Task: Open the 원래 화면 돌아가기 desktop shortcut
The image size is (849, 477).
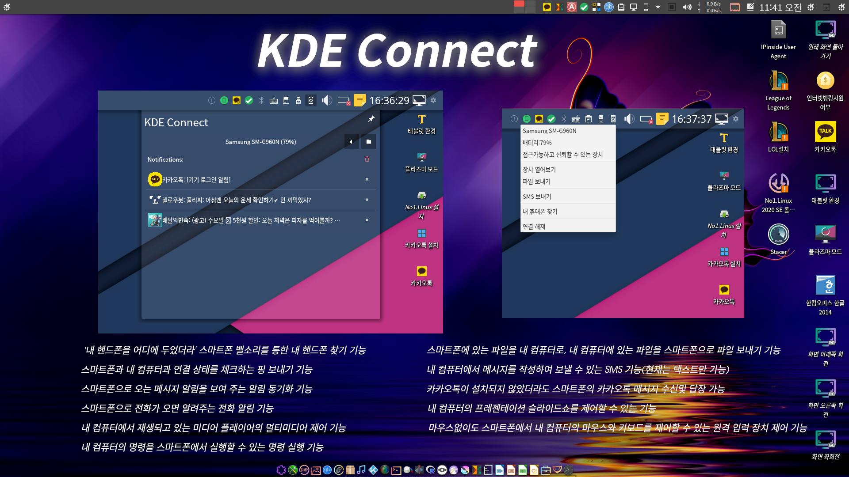Action: coord(826,40)
